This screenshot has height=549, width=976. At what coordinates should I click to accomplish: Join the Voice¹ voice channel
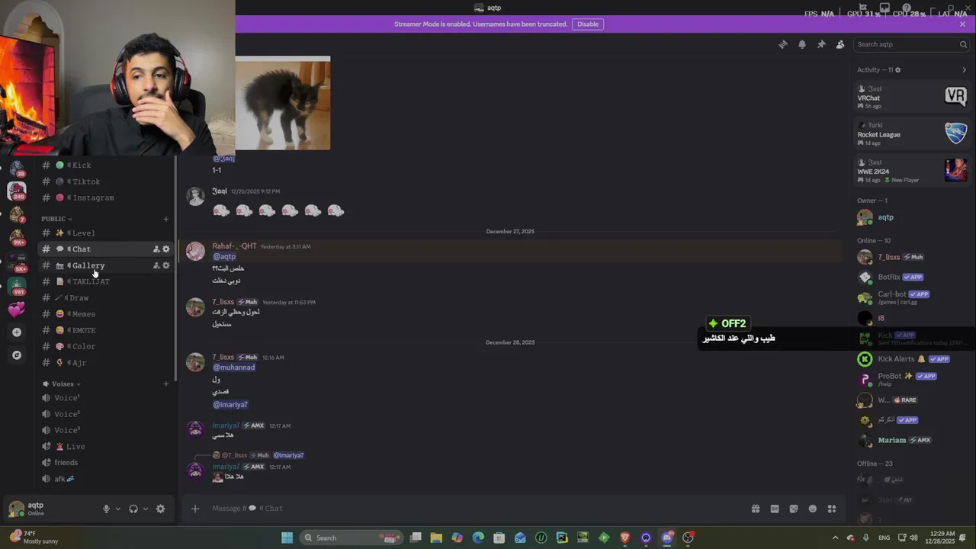[x=106, y=398]
